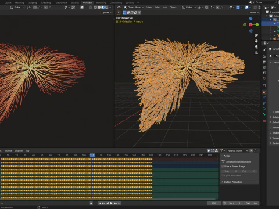Screen dimensions: 279x209
Task: Open the Layout workspace tab
Action: [x=8, y=3]
